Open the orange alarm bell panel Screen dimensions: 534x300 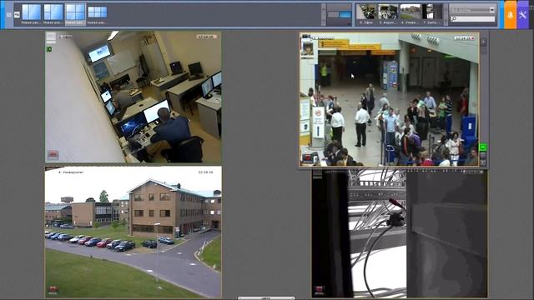click(510, 15)
